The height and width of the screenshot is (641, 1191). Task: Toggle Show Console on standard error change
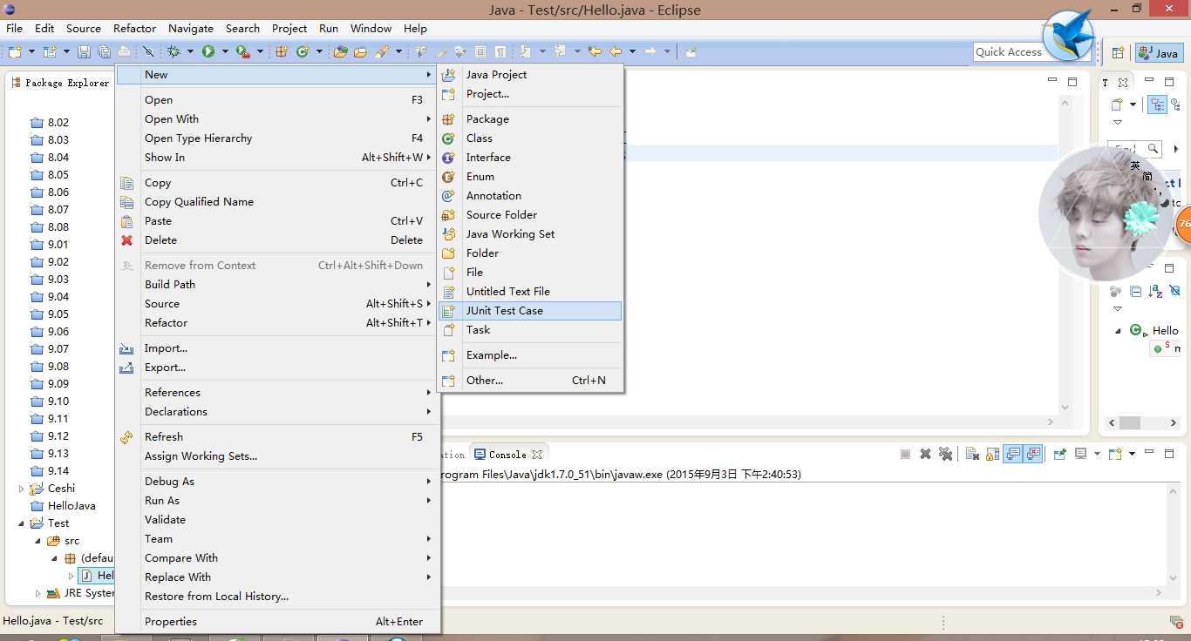coord(1033,454)
